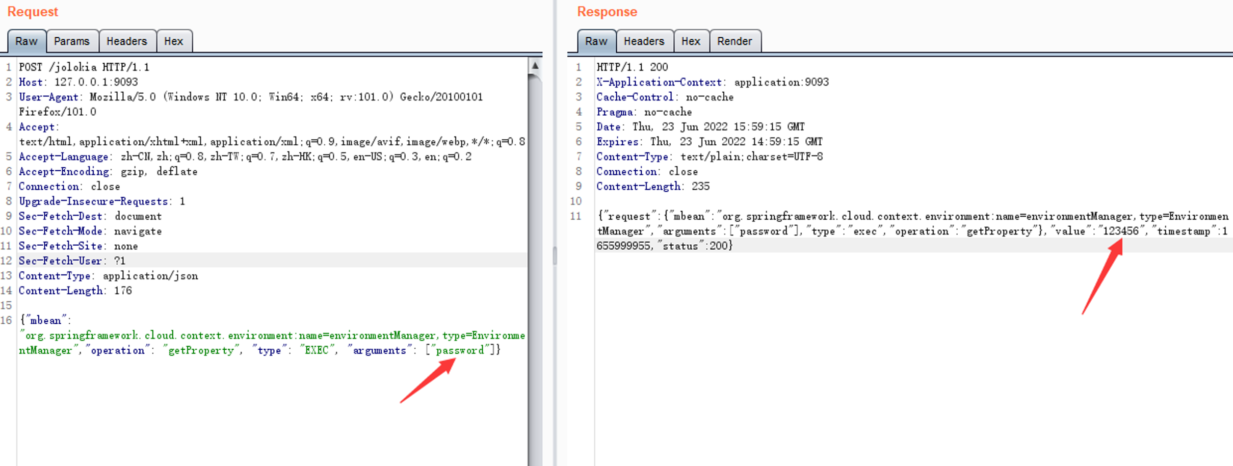Click the response Connection: close line
Image resolution: width=1233 pixels, height=466 pixels.
coord(647,172)
